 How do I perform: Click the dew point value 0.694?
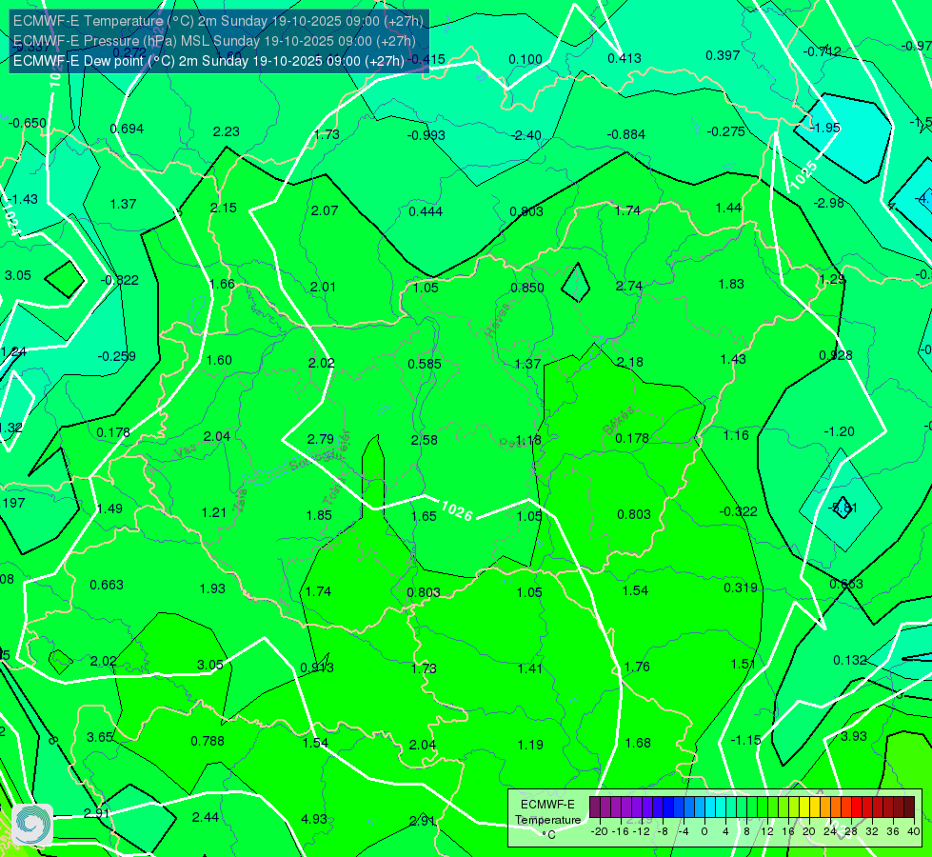point(127,129)
